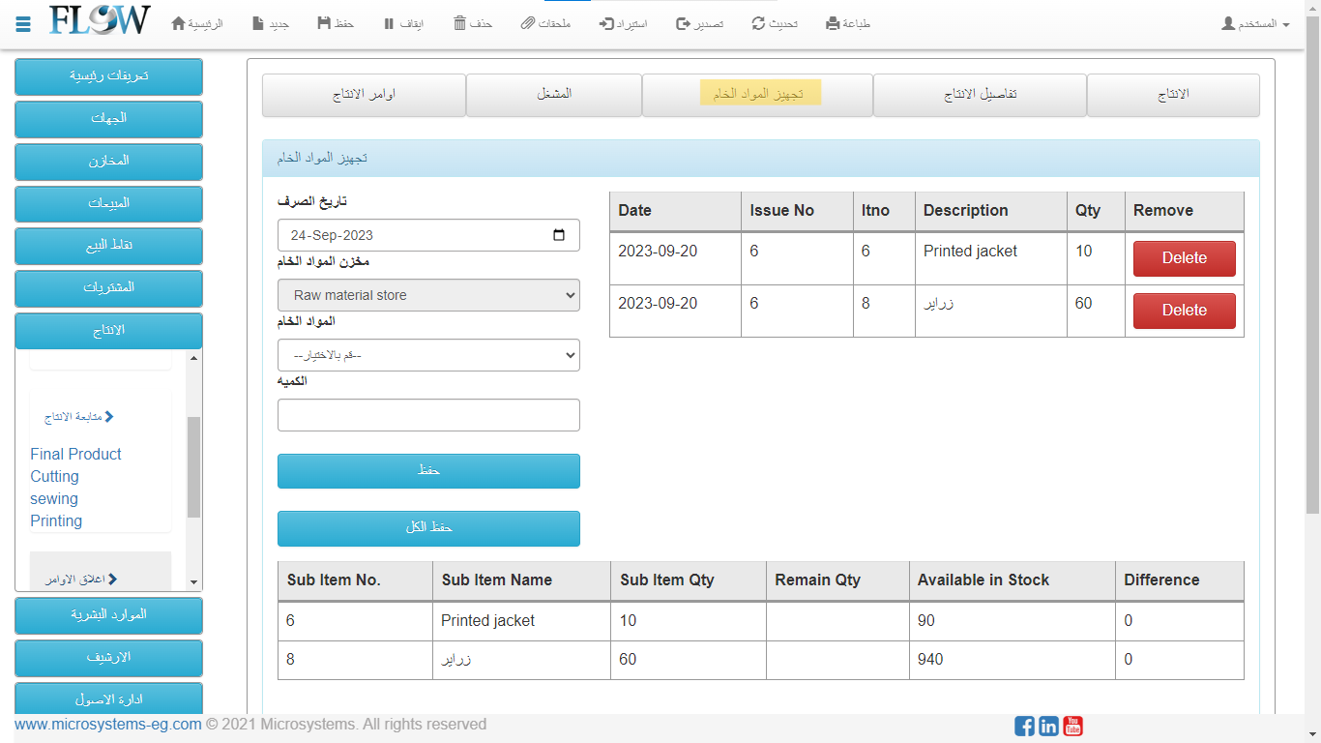Click the hamburger menu icon
This screenshot has height=743, width=1321.
(23, 24)
